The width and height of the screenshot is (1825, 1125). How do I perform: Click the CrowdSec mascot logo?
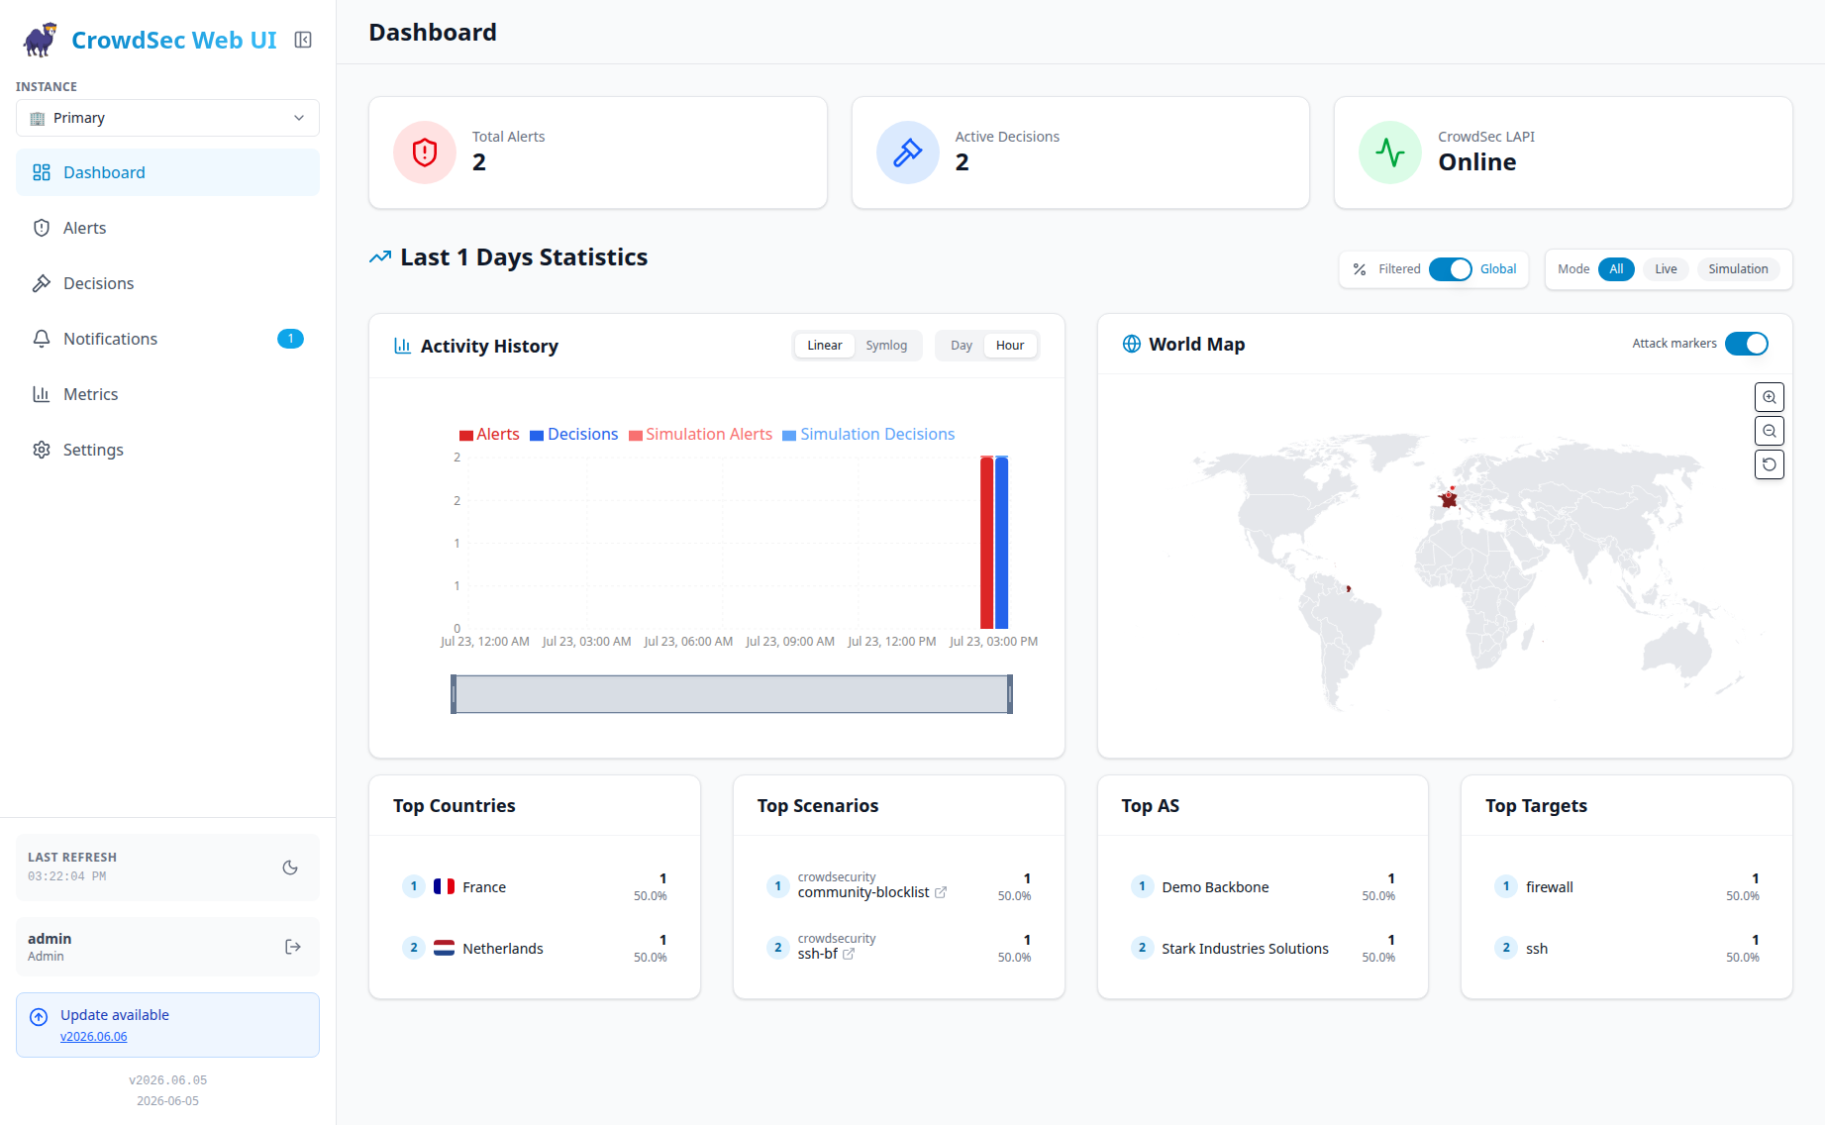tap(41, 40)
